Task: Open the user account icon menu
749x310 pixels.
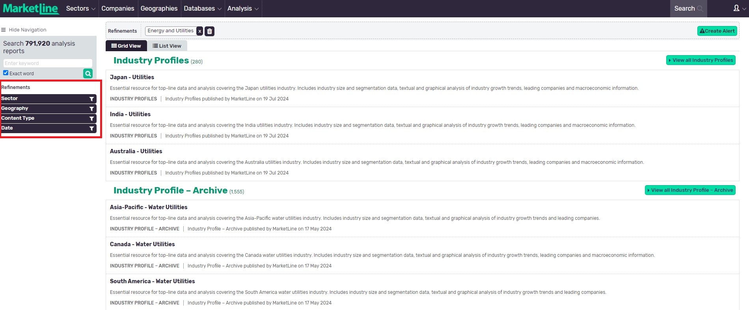Action: 736,8
